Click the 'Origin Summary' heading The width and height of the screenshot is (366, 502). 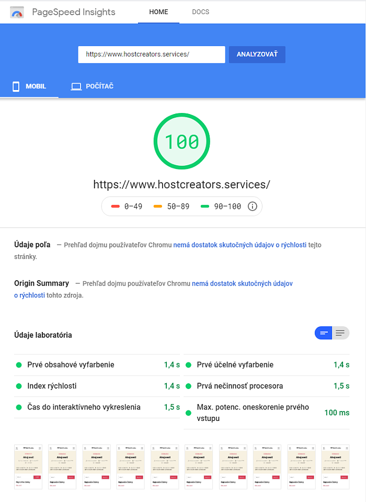click(x=41, y=283)
